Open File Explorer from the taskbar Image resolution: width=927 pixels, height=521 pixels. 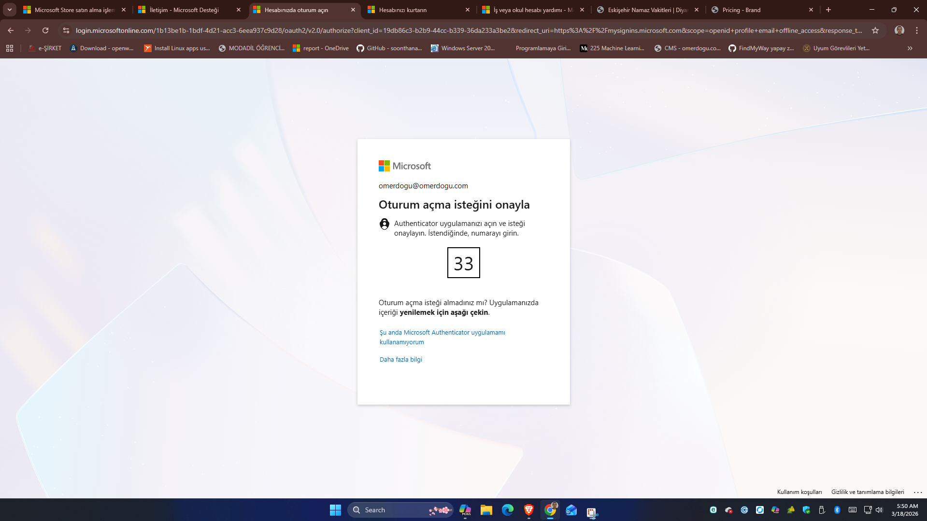coord(486,510)
